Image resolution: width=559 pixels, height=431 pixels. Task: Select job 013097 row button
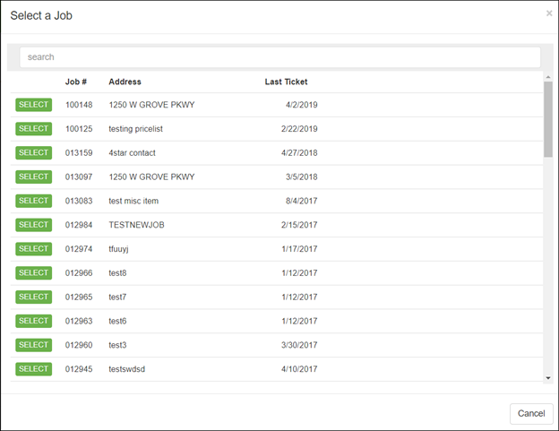(33, 177)
